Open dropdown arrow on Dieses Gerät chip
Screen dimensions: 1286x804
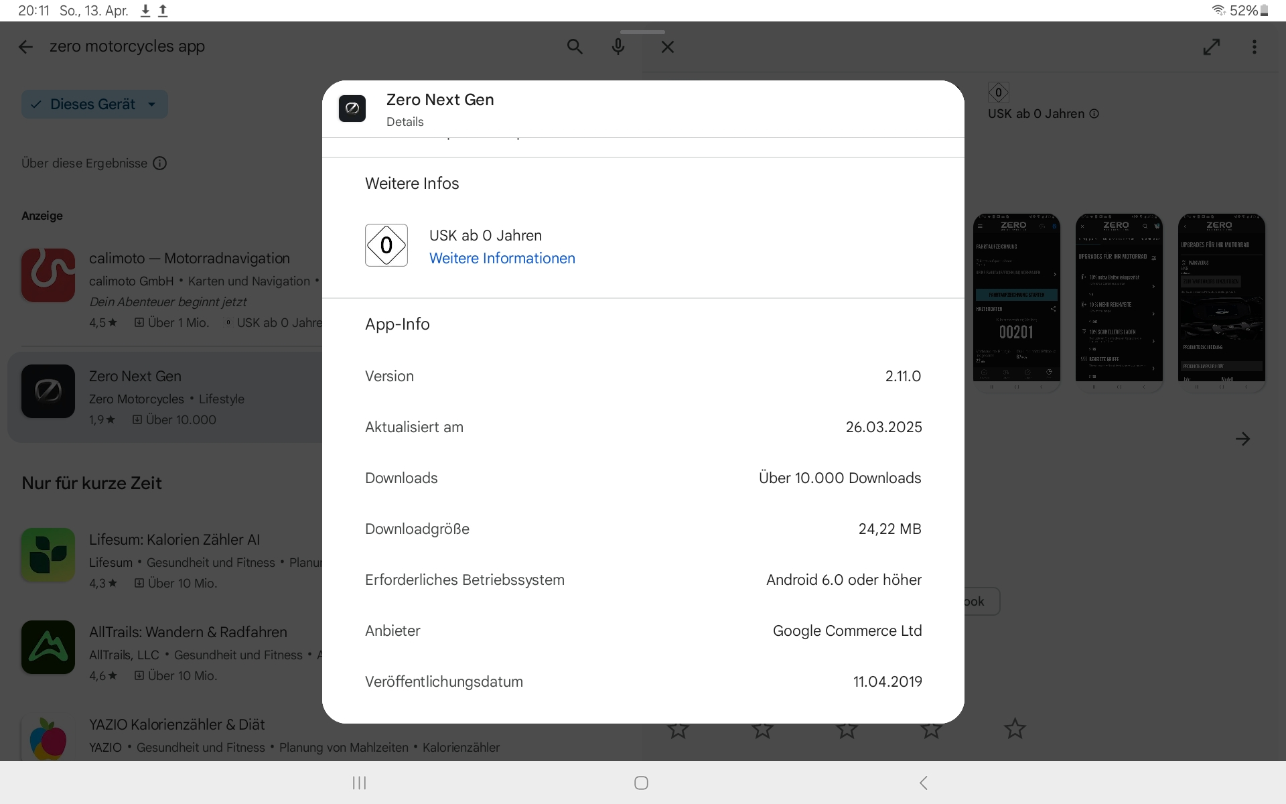(x=152, y=105)
